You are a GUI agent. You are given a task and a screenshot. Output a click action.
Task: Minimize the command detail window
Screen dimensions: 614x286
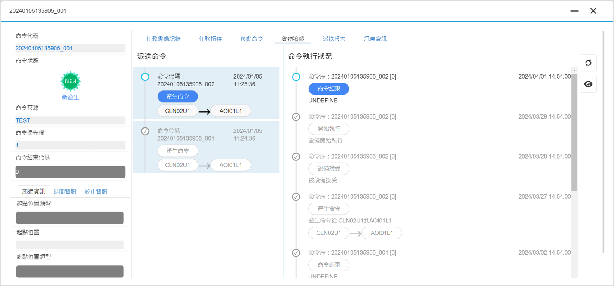tap(574, 11)
